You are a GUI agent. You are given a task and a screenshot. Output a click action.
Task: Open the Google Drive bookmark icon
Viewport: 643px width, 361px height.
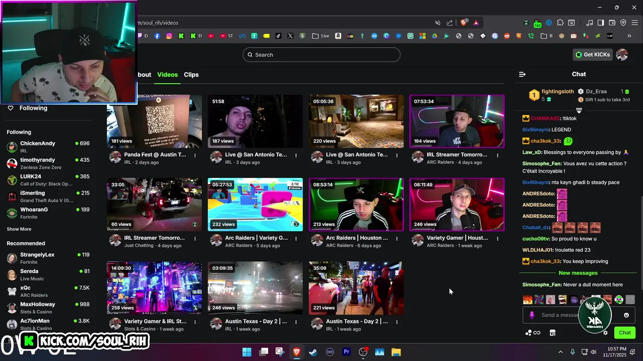click(x=435, y=36)
